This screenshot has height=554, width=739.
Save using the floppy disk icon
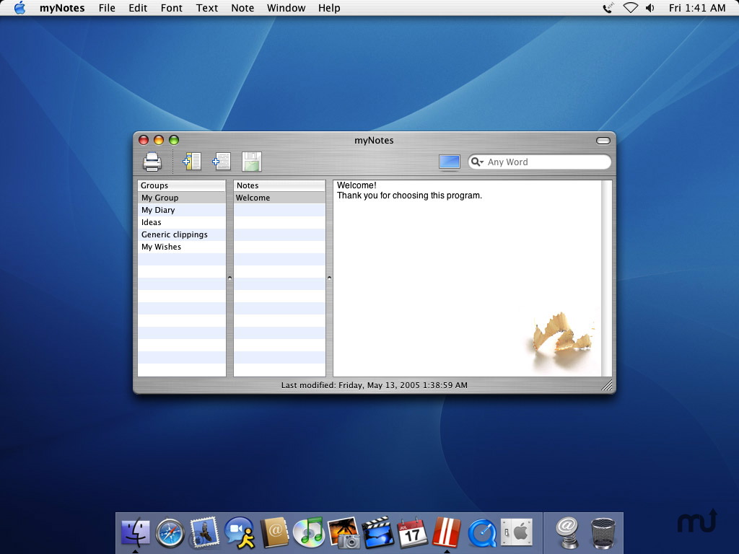[252, 162]
